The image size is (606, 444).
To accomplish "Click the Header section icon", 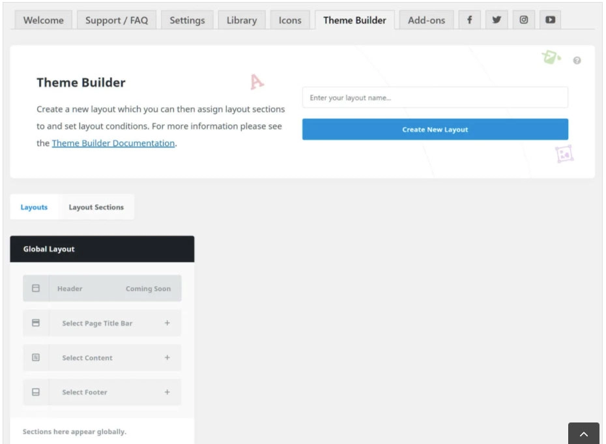I will [36, 288].
